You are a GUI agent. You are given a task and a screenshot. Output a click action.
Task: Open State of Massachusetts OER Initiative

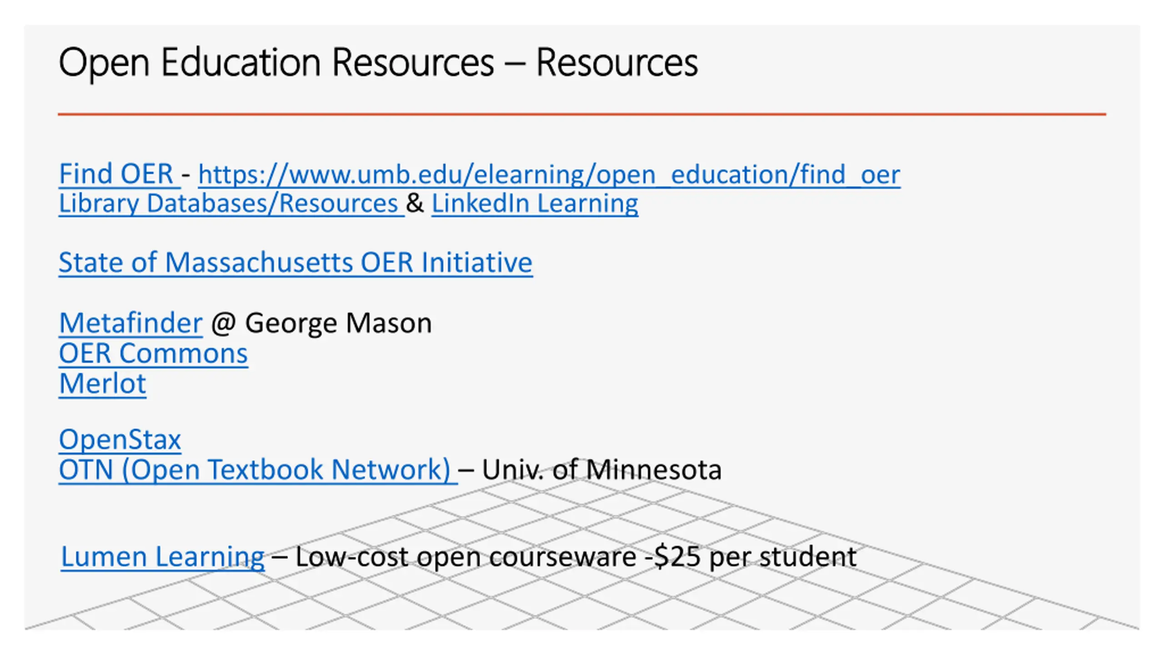(x=296, y=262)
